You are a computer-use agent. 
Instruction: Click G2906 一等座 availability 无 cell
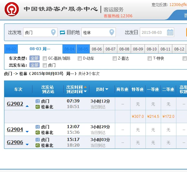pos(153,143)
